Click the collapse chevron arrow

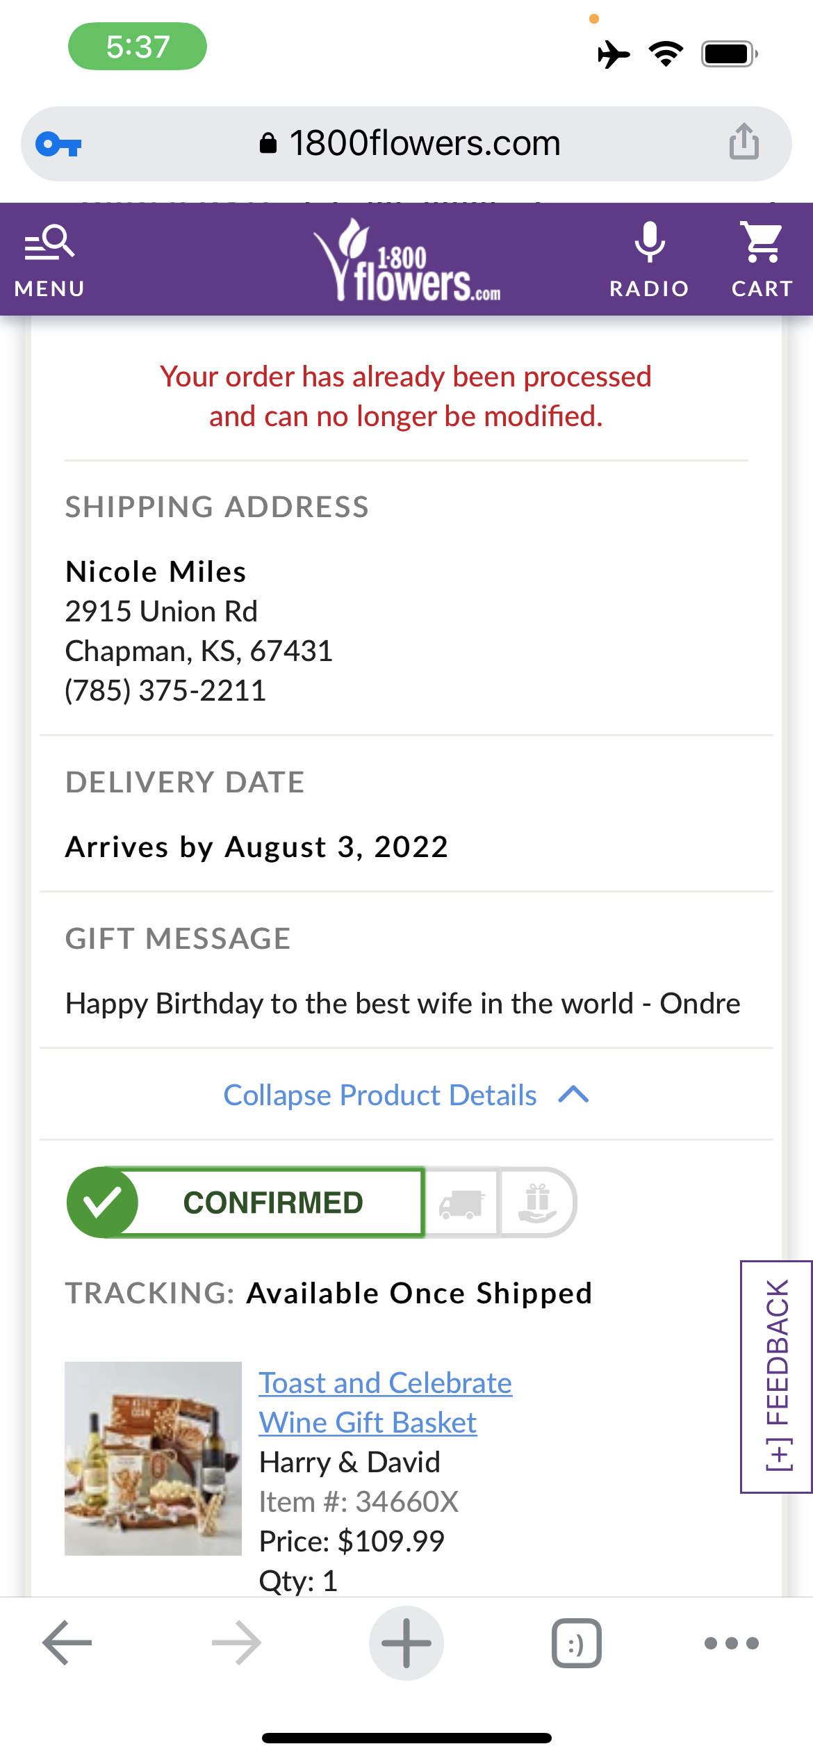574,1095
